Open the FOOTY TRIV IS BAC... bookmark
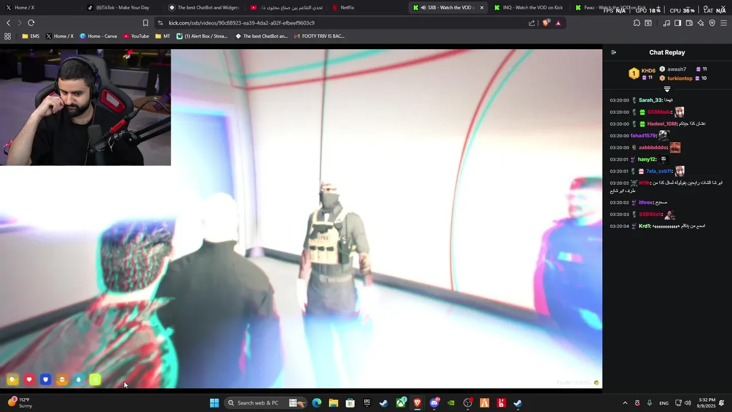The image size is (732, 412). [319, 36]
